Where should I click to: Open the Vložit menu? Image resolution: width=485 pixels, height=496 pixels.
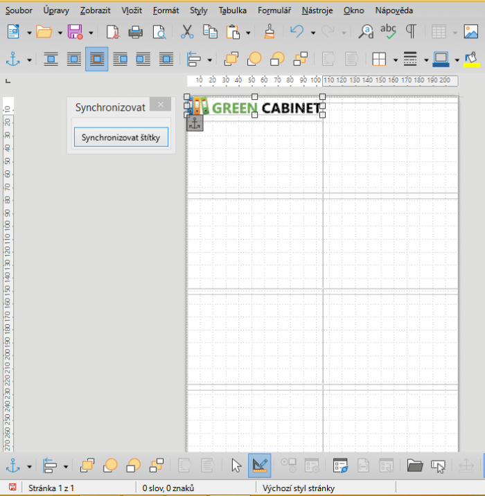click(132, 10)
